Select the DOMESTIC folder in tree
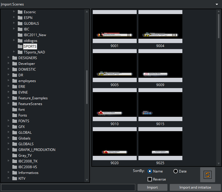 click(x=27, y=69)
